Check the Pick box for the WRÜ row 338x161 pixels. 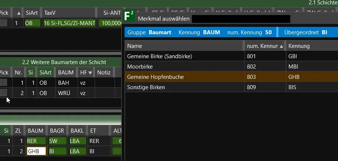[3, 92]
